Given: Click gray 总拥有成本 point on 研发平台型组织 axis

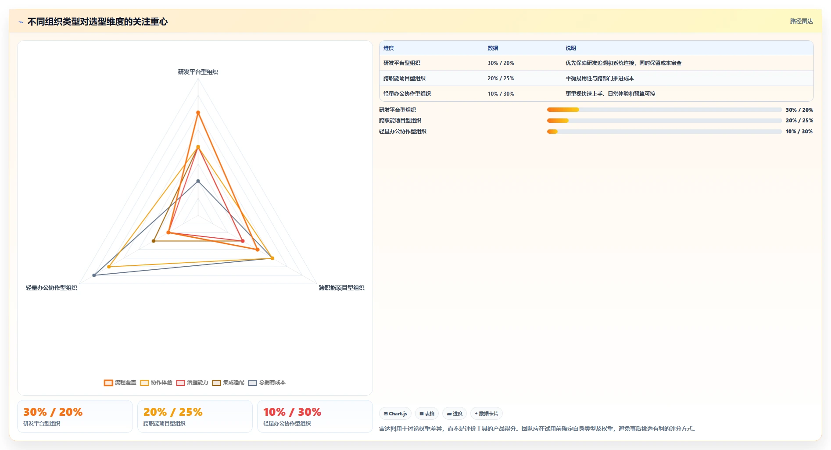Looking at the screenshot, I should tap(198, 181).
